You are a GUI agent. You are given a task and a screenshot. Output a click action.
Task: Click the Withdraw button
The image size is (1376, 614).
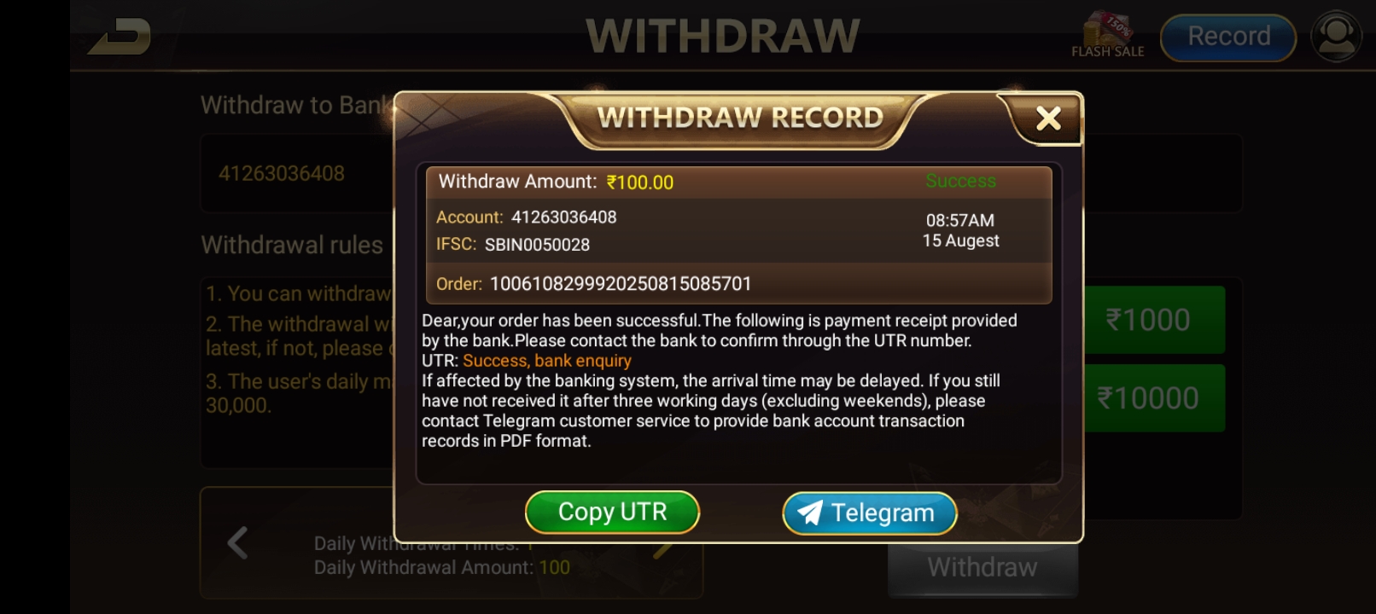(982, 568)
